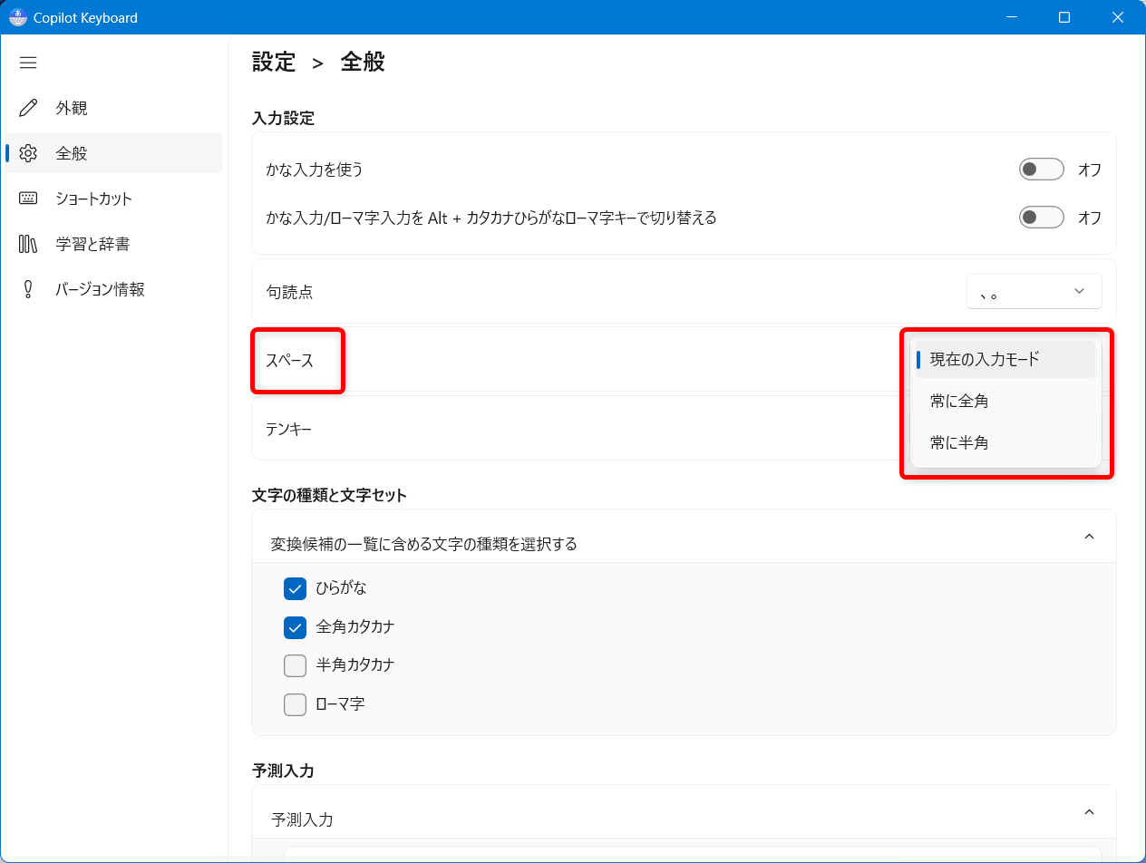This screenshot has width=1146, height=863.
Task: Choose 常に半角 from the list
Action: 1005,442
